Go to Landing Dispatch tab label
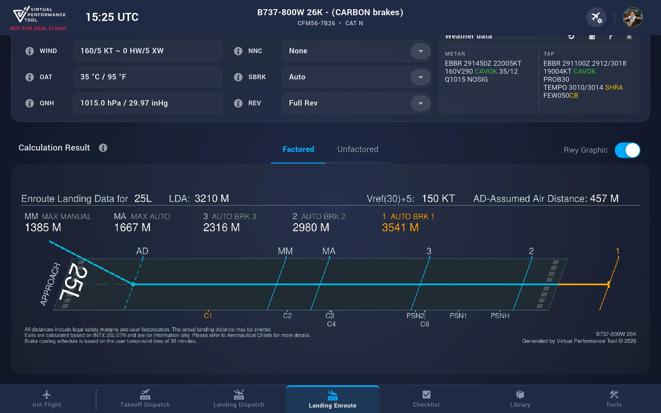Screen dimensions: 661x413 click(x=239, y=405)
